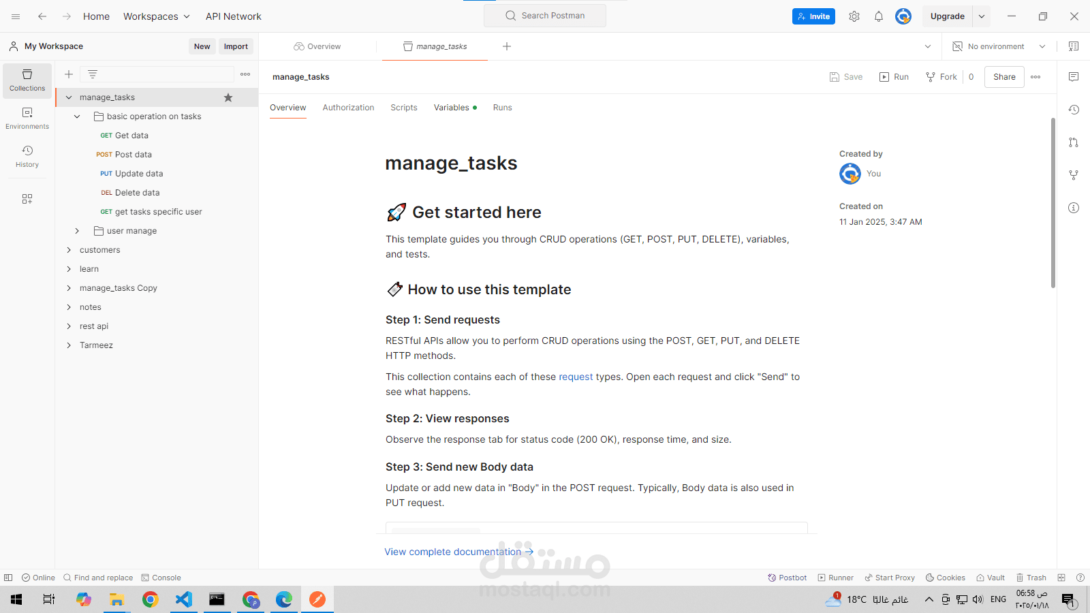Open the help icon in status bar
This screenshot has height=613, width=1090.
pos(1080,578)
